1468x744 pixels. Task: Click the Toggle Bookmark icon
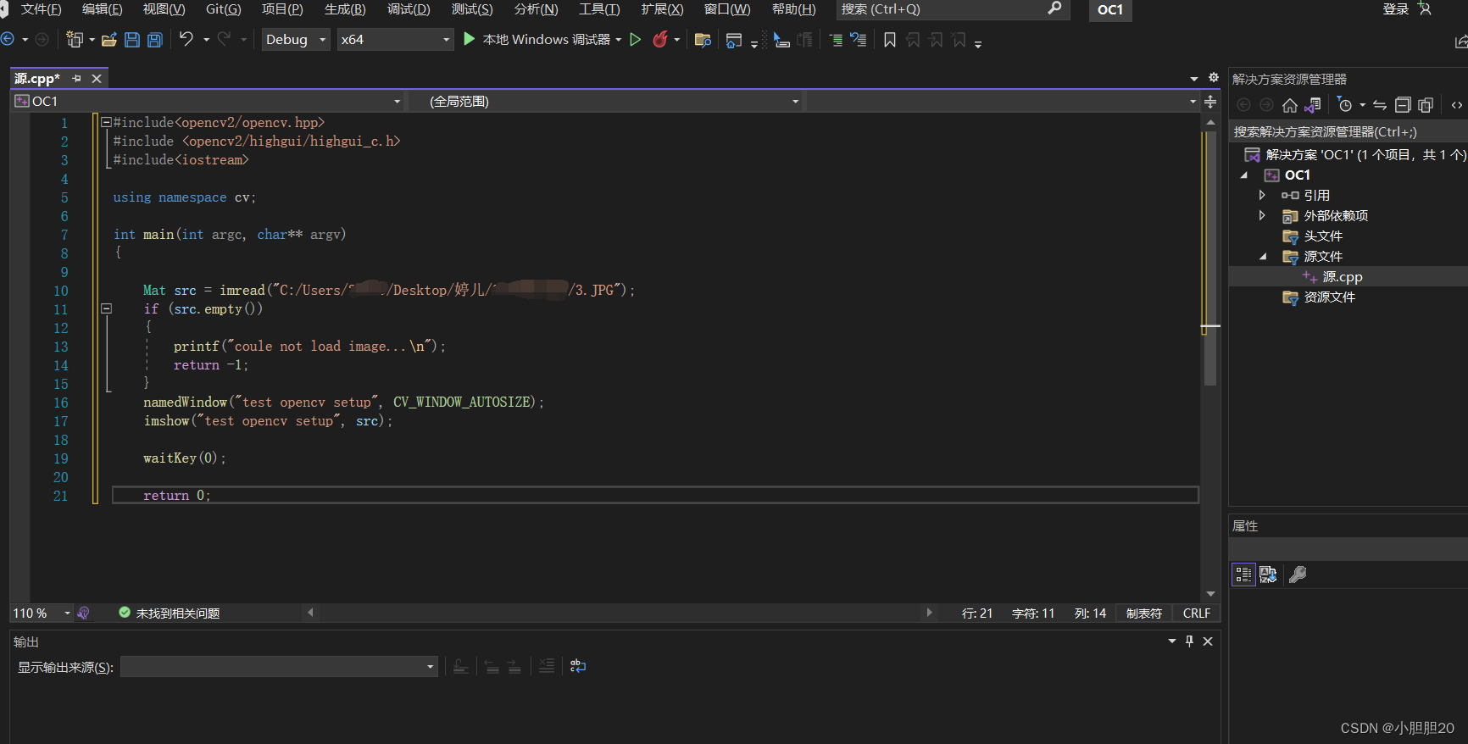point(890,40)
